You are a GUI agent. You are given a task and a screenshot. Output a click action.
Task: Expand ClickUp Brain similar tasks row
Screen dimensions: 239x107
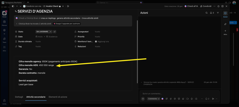tap(17, 24)
